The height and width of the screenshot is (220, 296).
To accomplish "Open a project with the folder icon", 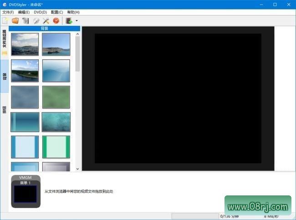I will click(x=15, y=20).
